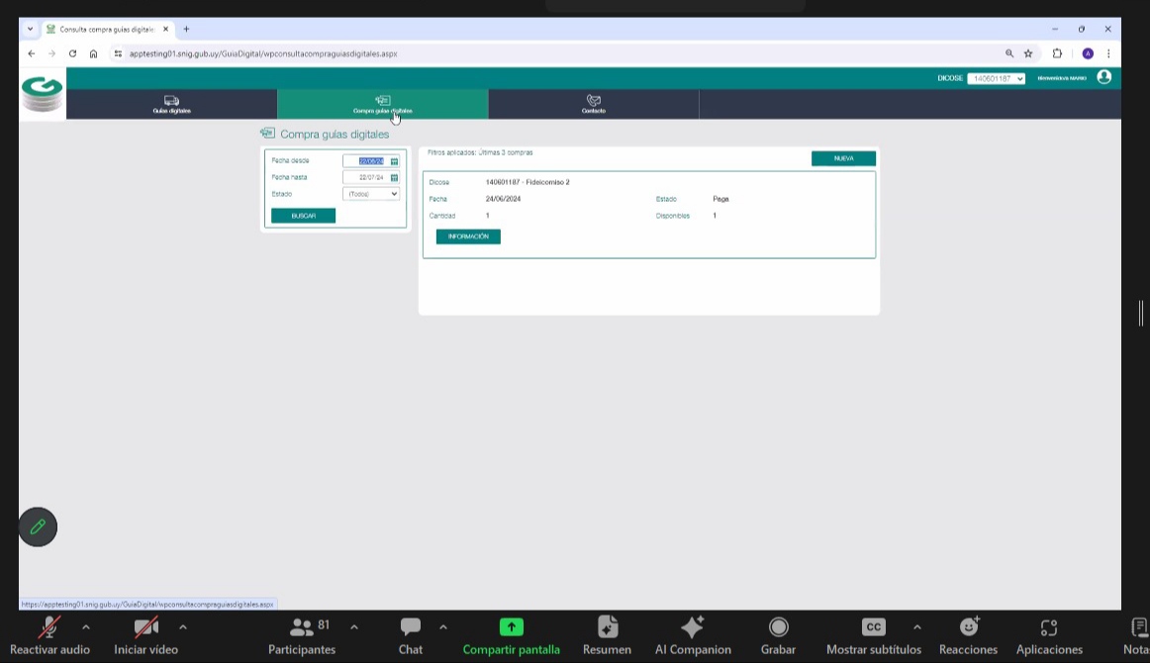Open the Contacto navigation tab

(x=594, y=104)
